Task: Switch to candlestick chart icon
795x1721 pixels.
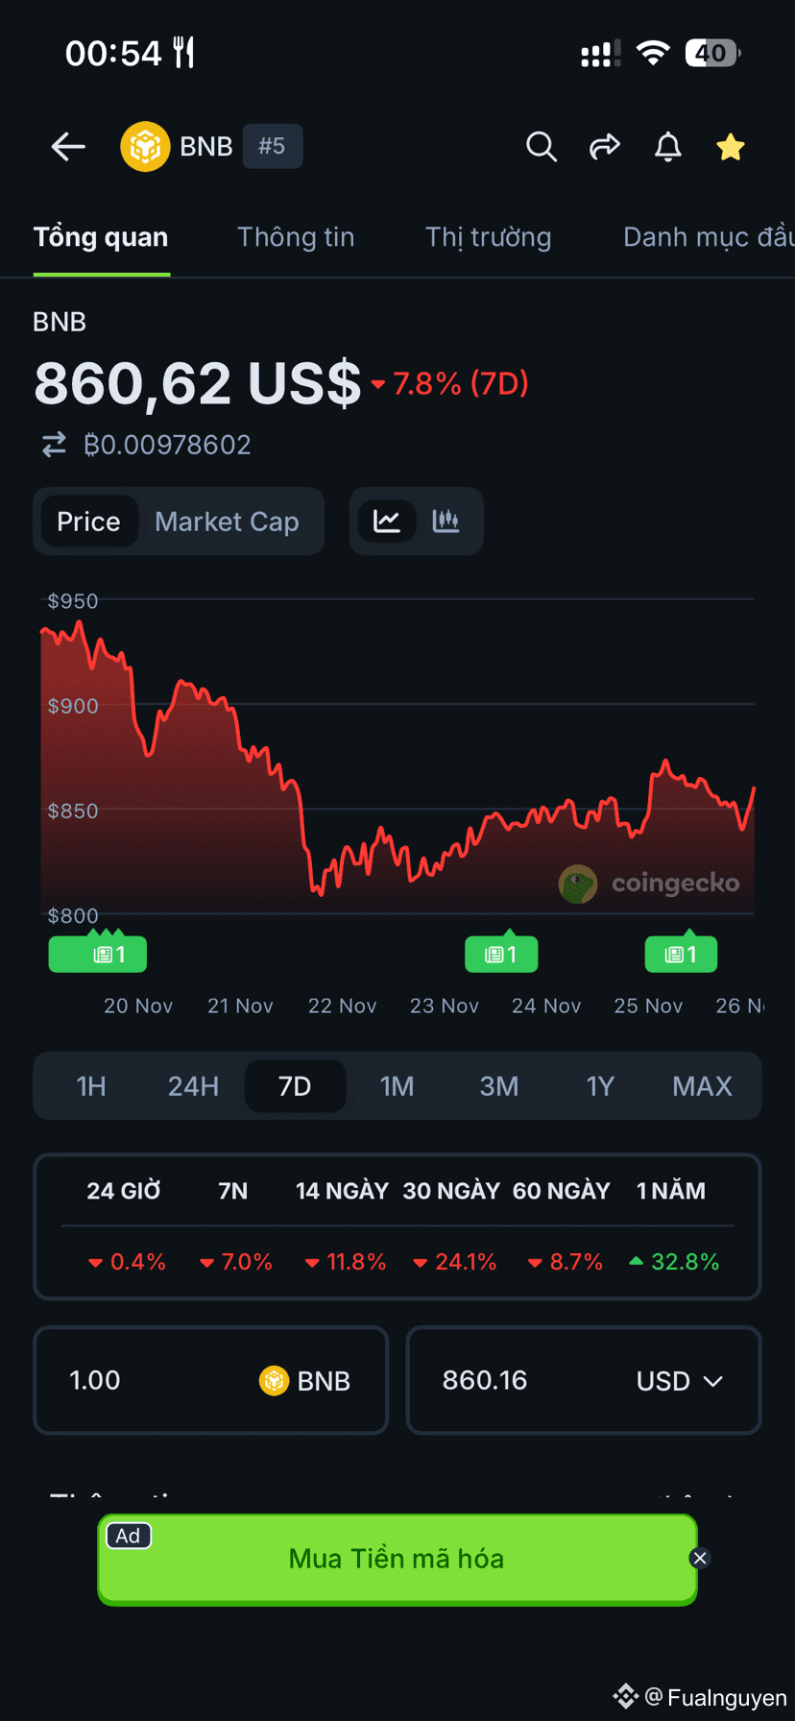Action: [x=446, y=521]
